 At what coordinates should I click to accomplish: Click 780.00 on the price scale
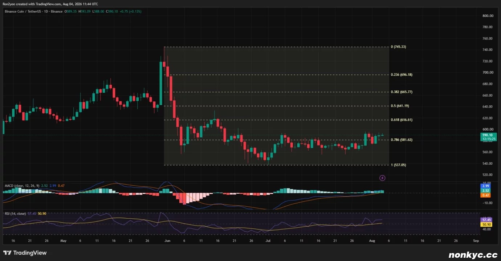[x=488, y=27]
